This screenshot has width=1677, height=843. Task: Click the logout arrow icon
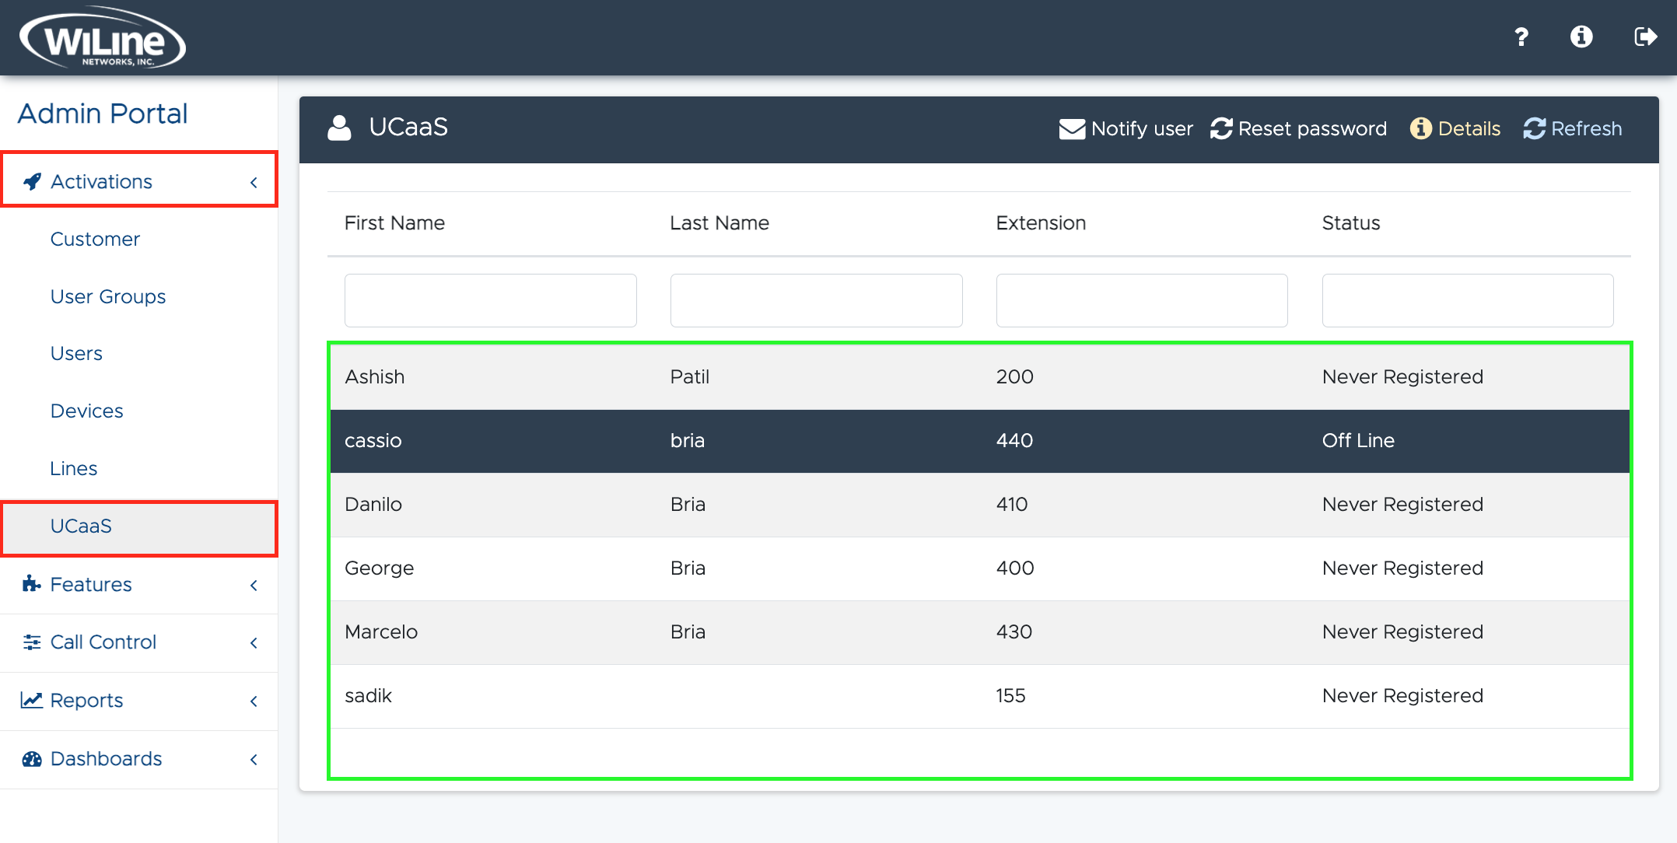click(1645, 37)
